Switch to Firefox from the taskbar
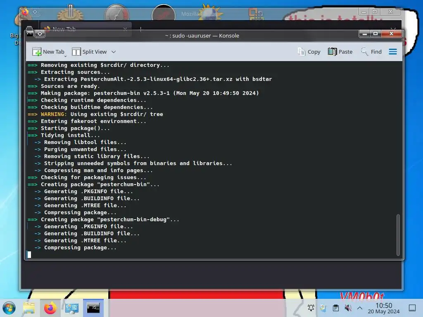Viewport: 423px width, 317px height. (x=50, y=308)
